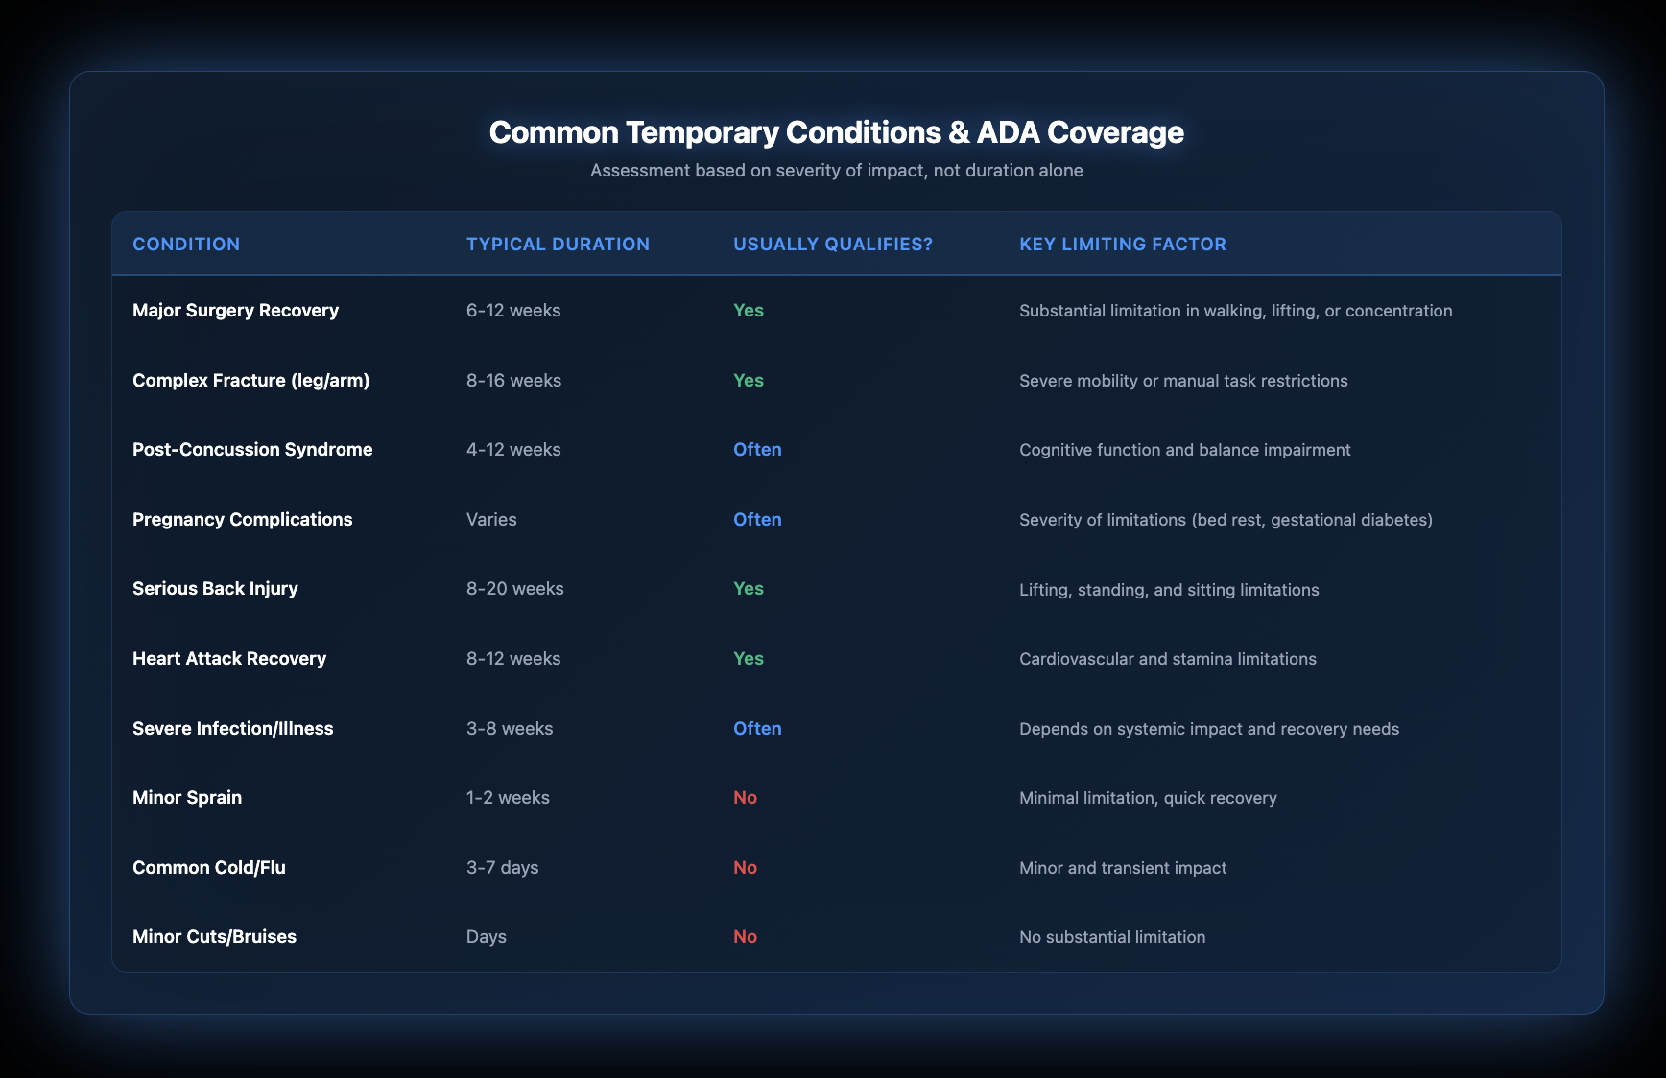Click the Minor Sprain condition name
Screen dimensions: 1666x1078
click(x=187, y=798)
